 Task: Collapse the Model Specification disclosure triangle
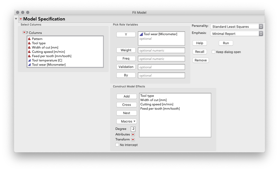click(x=16, y=19)
